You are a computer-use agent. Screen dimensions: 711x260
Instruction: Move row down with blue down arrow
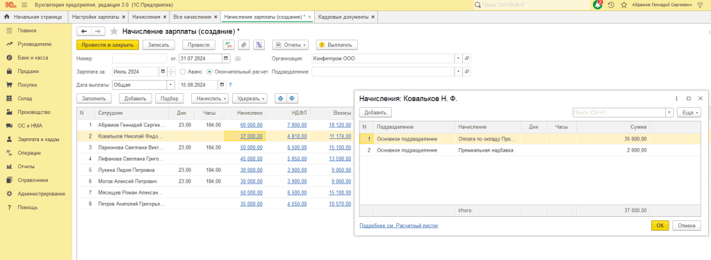point(292,98)
